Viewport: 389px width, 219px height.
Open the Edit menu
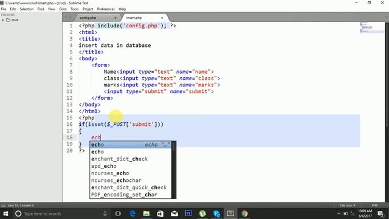(x=13, y=9)
